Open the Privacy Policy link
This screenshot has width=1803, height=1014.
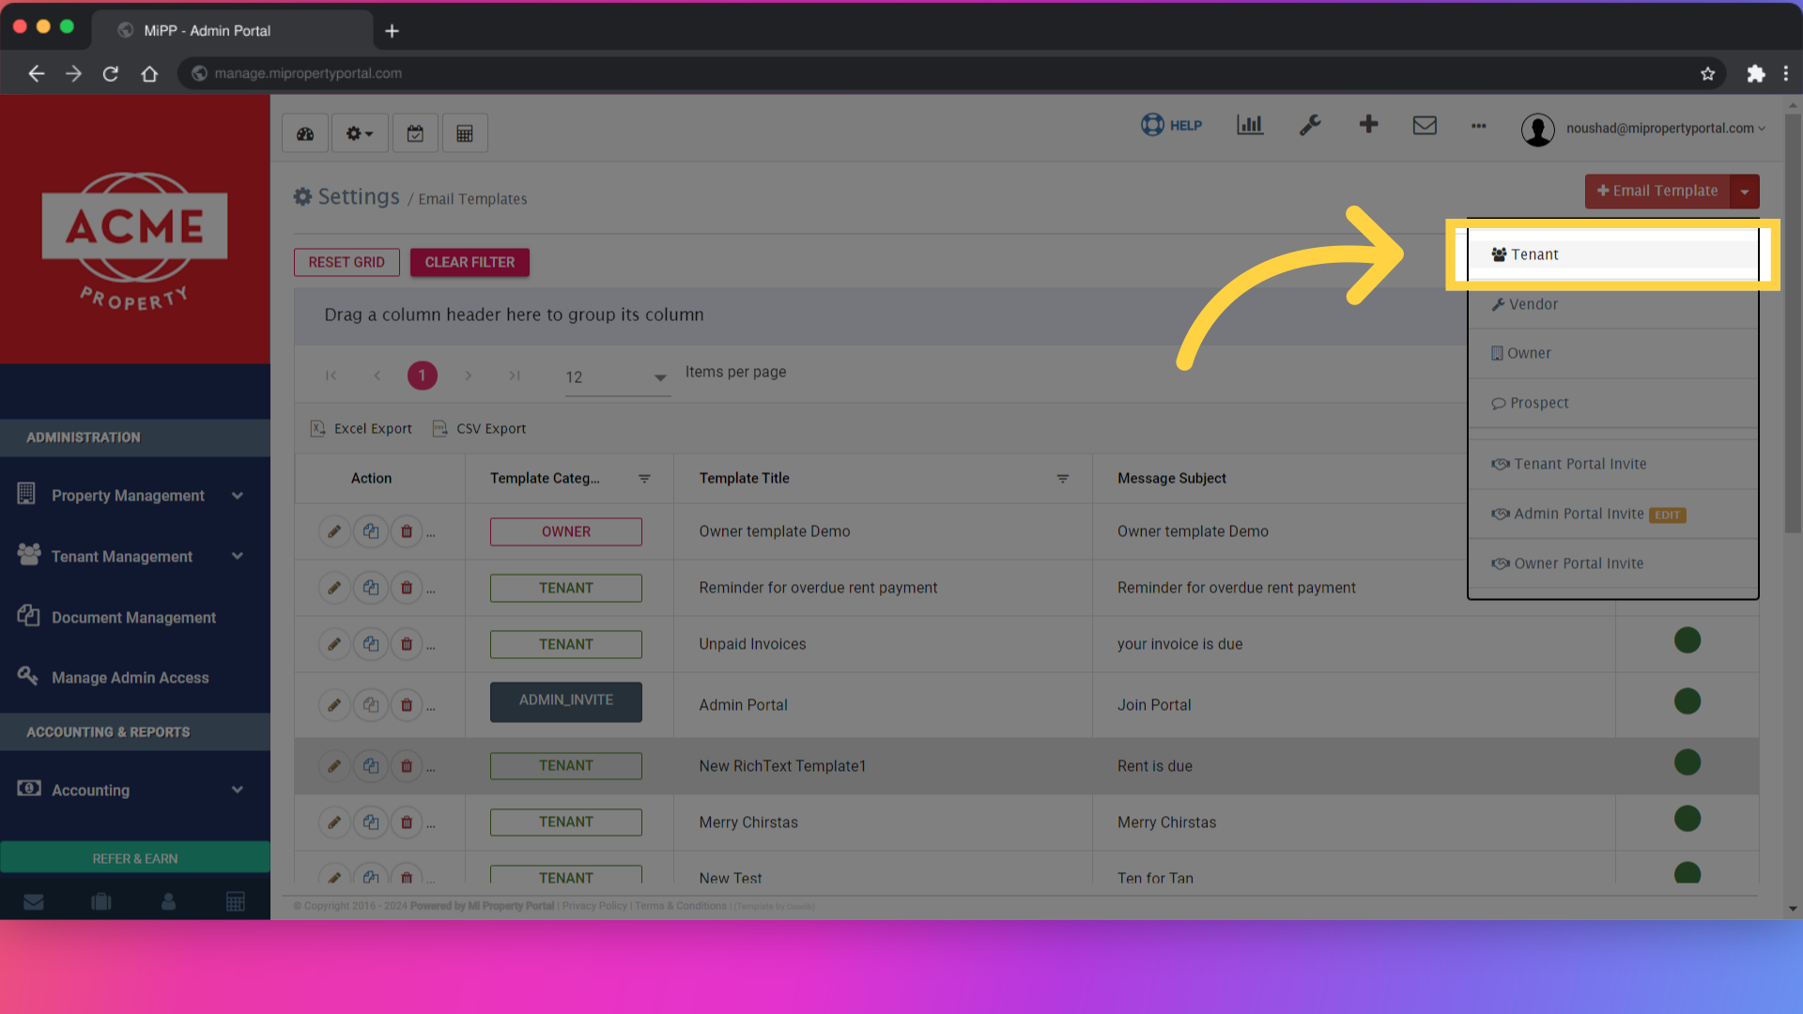[x=593, y=905]
